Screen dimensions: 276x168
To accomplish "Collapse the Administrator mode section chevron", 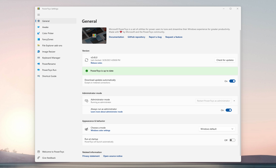I will click(x=234, y=101).
